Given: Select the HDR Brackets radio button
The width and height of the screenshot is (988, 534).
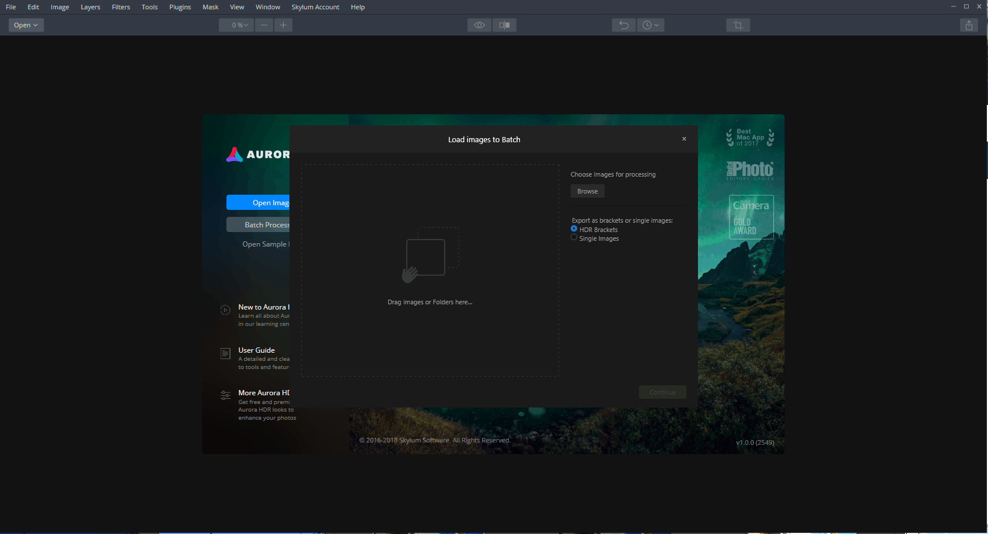Looking at the screenshot, I should pyautogui.click(x=574, y=229).
